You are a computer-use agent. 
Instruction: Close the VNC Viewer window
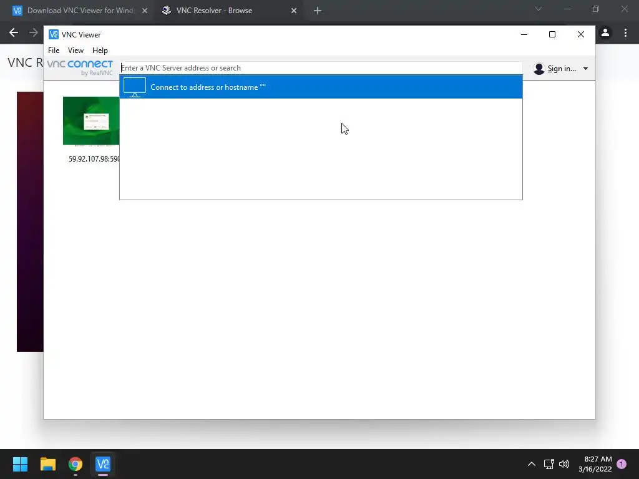coord(581,35)
